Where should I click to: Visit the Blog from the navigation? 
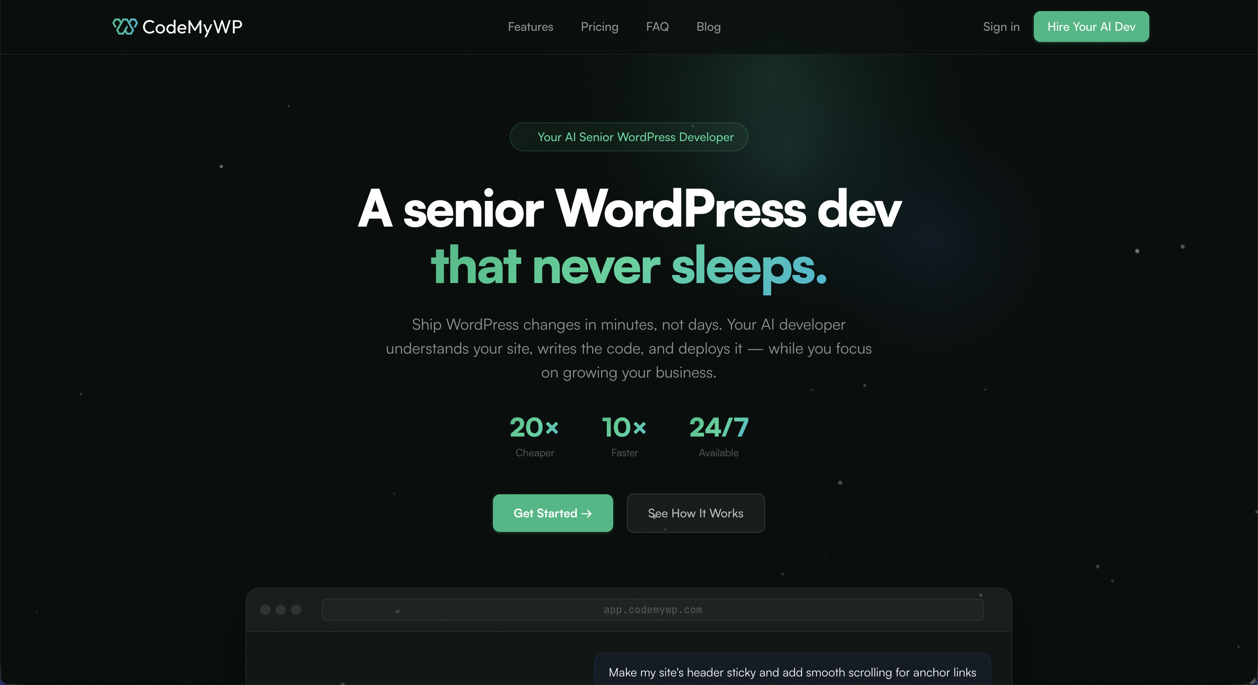point(708,27)
